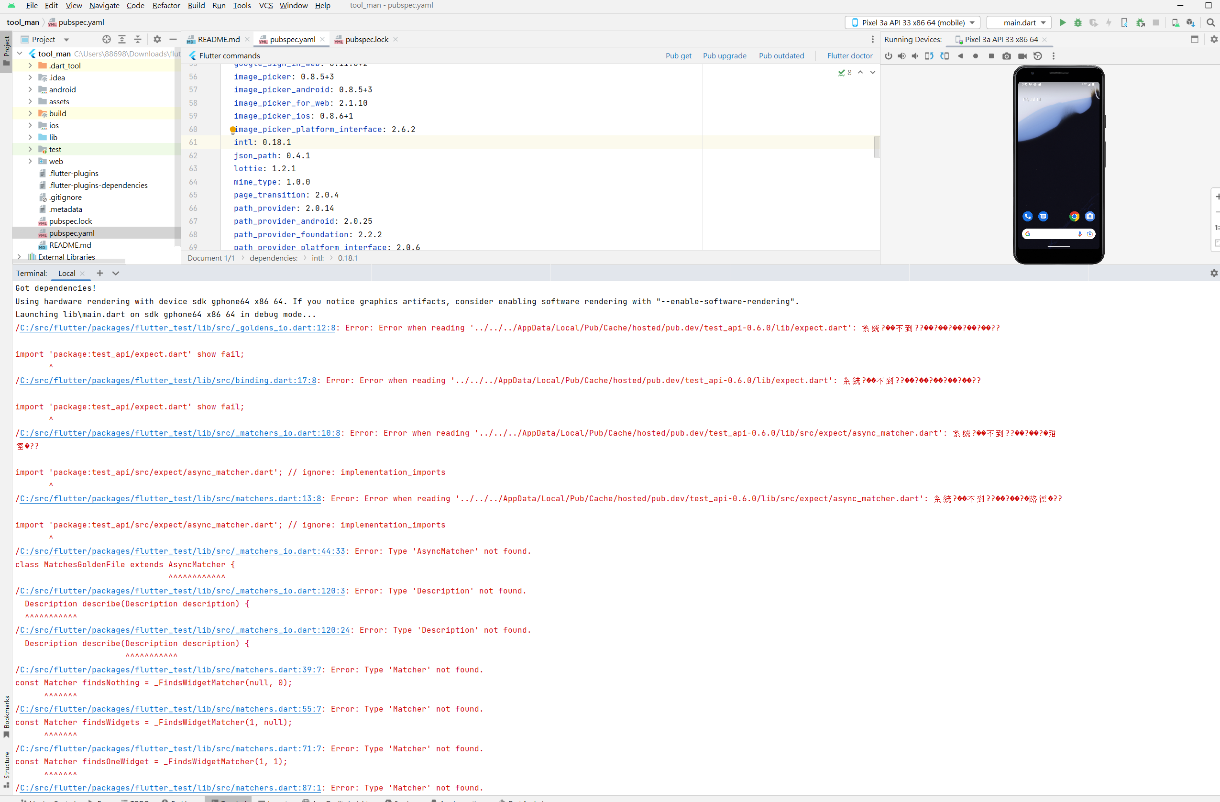1220x802 pixels.
Task: Collapse all nodes in the Project tree
Action: (138, 39)
